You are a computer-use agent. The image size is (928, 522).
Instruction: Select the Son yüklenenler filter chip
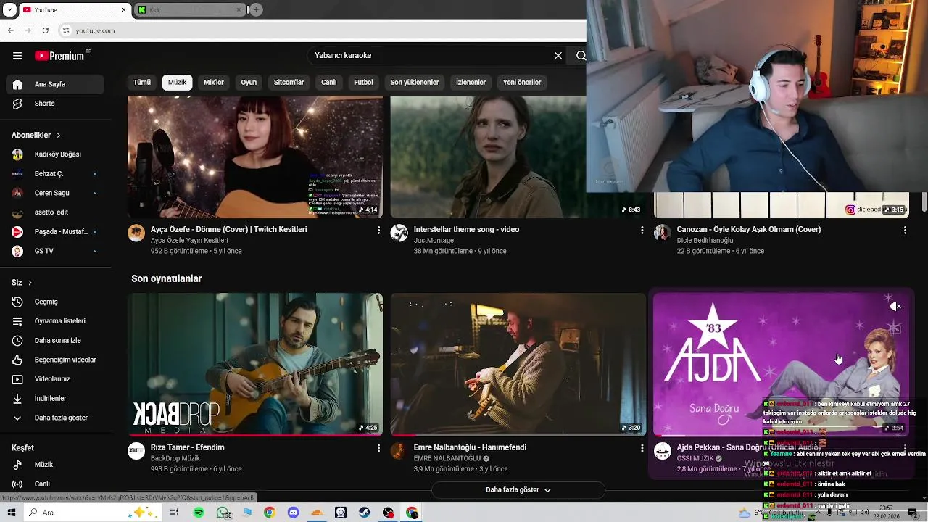(415, 83)
